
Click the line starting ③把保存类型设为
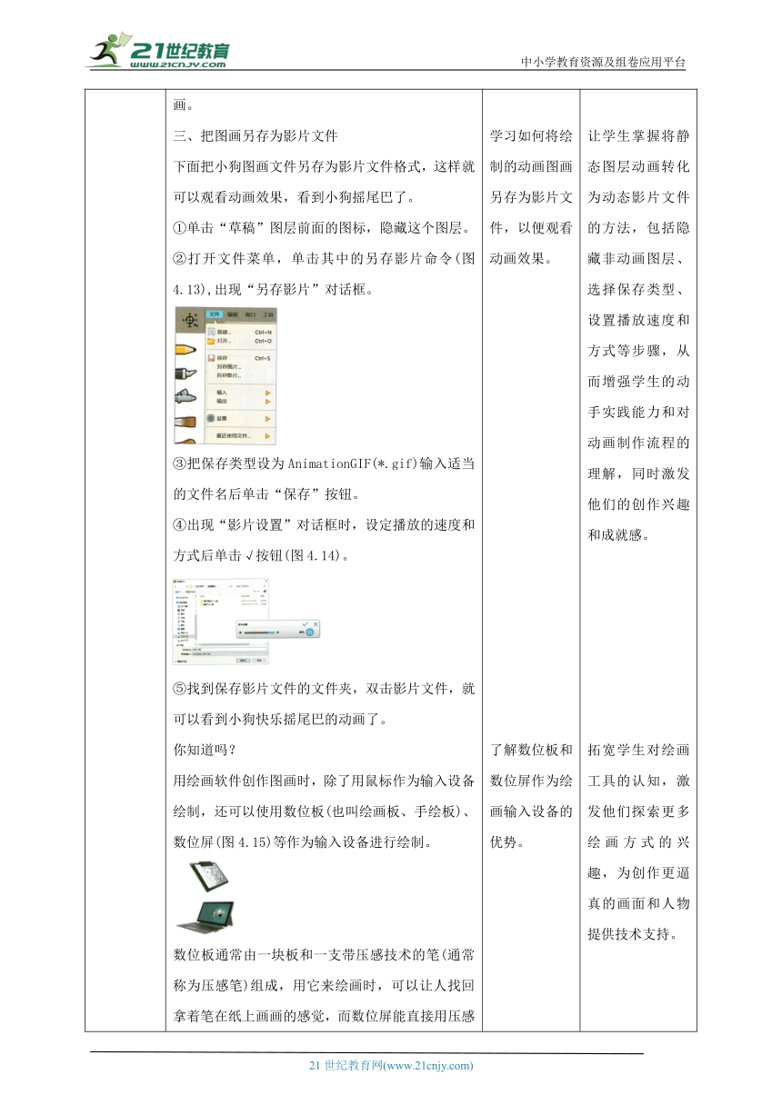click(x=324, y=465)
